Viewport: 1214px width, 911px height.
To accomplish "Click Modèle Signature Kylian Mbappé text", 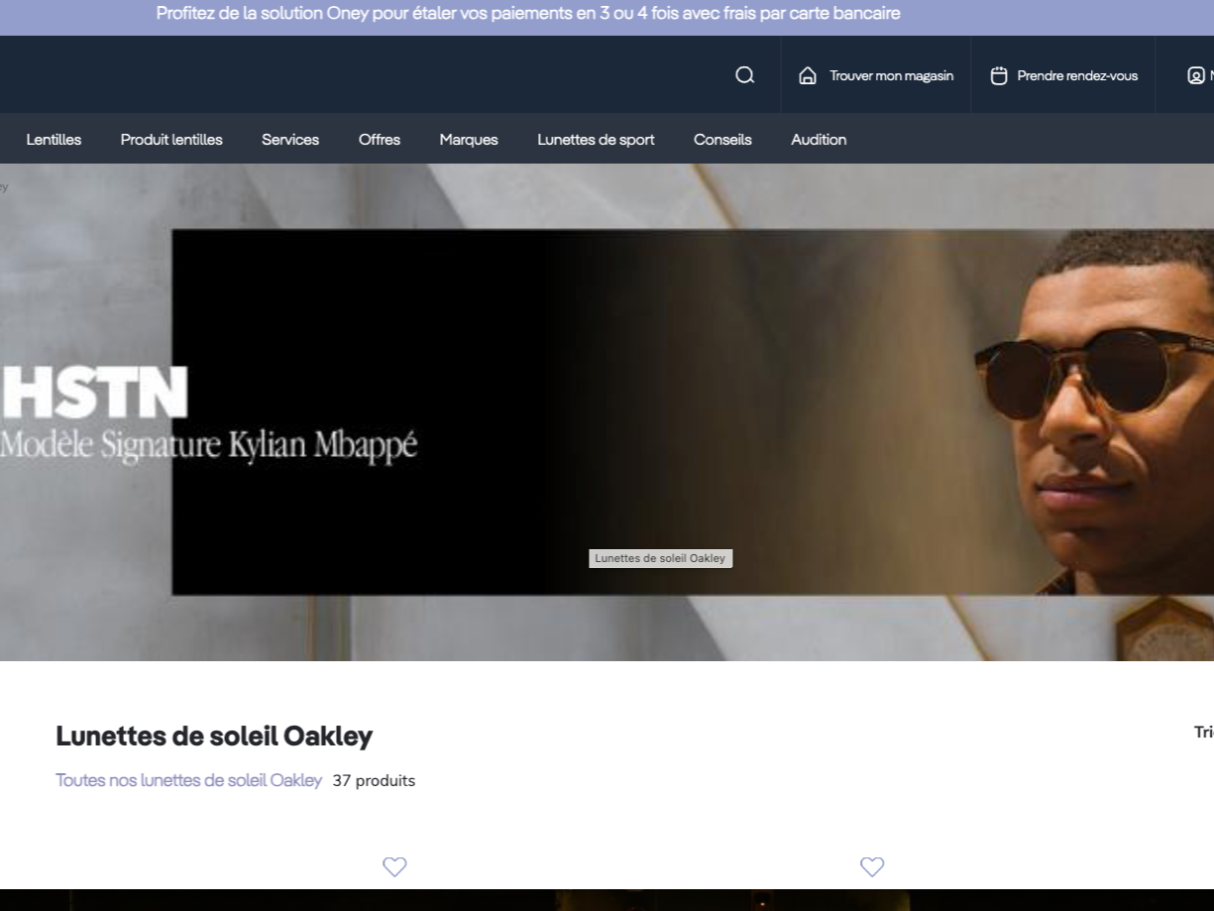I will tap(208, 446).
